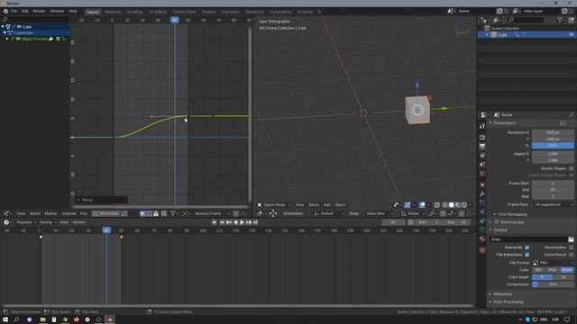The width and height of the screenshot is (577, 324).
Task: Click the only-show-errors warning icon
Action: click(156, 213)
